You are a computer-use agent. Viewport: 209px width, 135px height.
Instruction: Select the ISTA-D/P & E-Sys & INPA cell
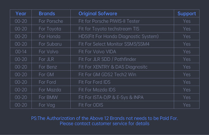111,97
